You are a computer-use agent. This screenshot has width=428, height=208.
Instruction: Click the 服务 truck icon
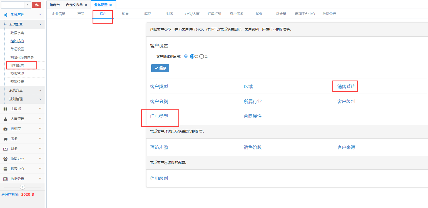coord(5,139)
